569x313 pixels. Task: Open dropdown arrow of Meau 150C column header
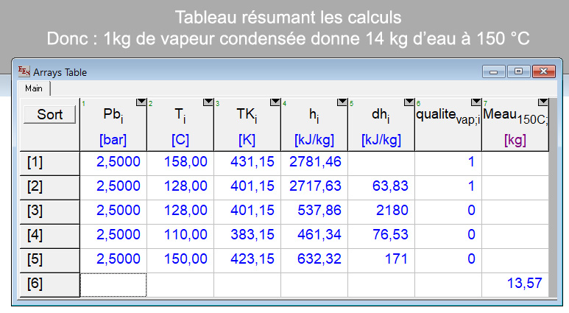[543, 102]
